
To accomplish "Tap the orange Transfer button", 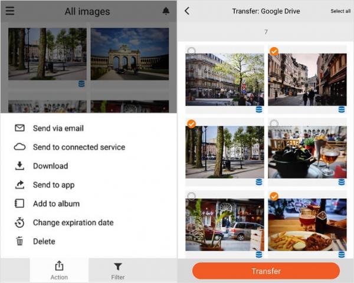I will click(x=266, y=271).
